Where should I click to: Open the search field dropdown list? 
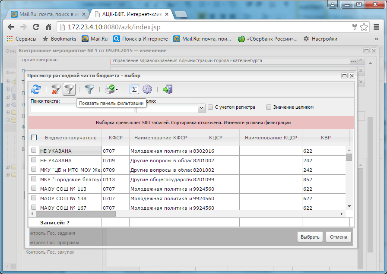201,108
